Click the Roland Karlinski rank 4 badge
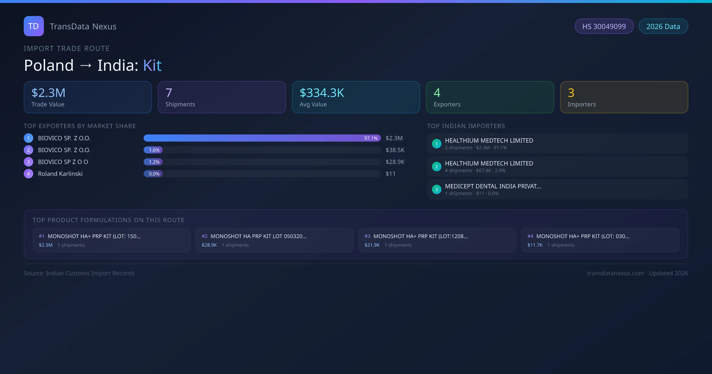This screenshot has height=374, width=712. pyautogui.click(x=28, y=174)
